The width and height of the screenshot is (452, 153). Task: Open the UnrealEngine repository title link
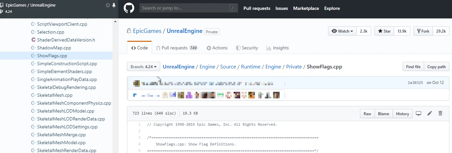tap(185, 31)
